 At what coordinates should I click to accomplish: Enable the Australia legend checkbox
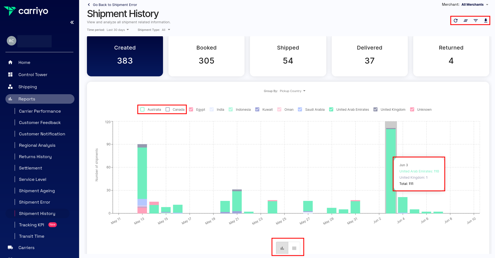(142, 109)
